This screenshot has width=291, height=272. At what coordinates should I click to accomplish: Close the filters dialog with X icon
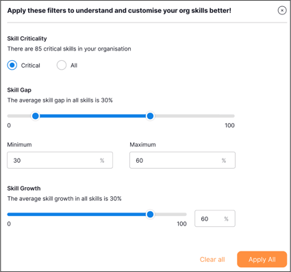pos(282,10)
